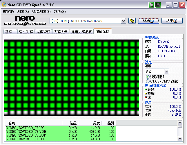The image size is (187, 145).
Task: Click the file list scroll up arrow
Action: tap(180, 123)
